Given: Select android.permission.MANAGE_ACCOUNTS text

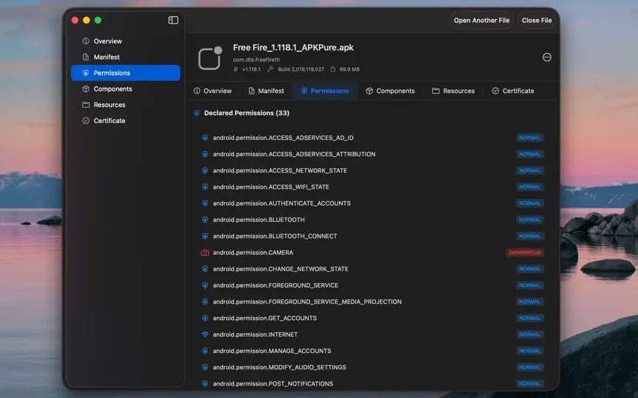Looking at the screenshot, I should pyautogui.click(x=272, y=351).
